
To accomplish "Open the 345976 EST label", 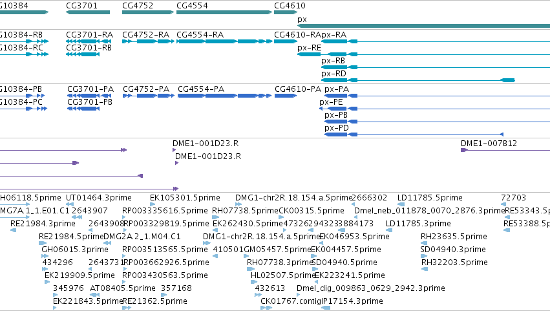I will tap(69, 288).
